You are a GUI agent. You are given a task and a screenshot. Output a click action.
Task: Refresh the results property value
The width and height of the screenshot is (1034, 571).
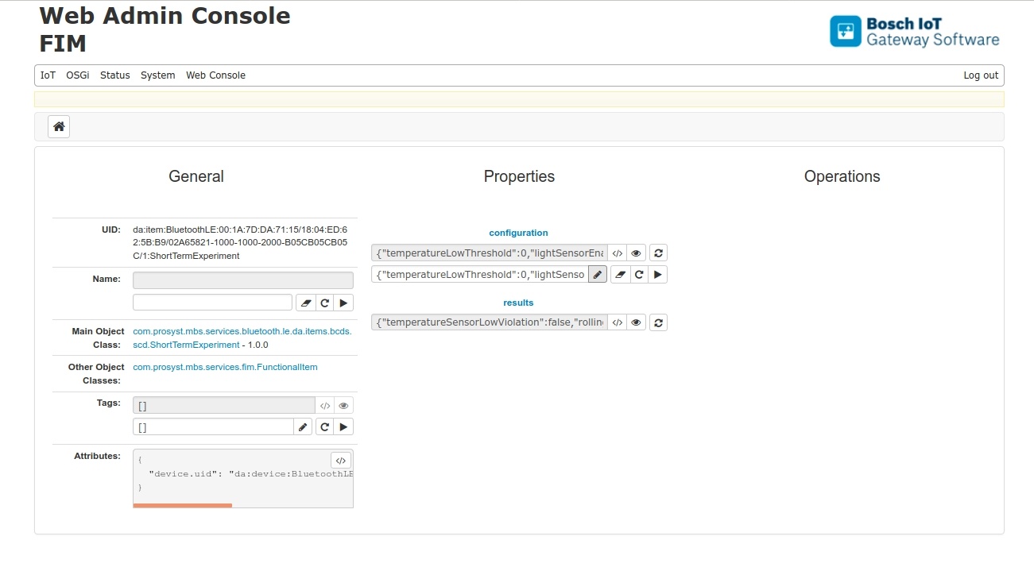pyautogui.click(x=658, y=322)
